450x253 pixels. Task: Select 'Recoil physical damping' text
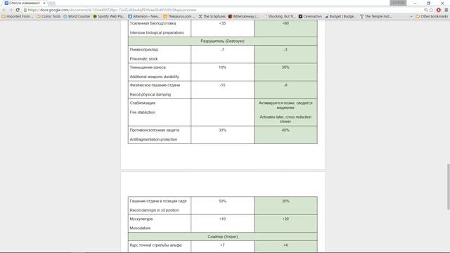pyautogui.click(x=150, y=94)
